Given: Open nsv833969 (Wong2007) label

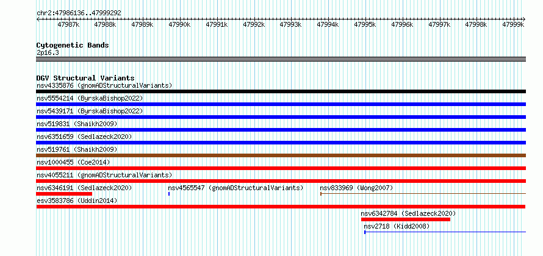Looking at the screenshot, I should 356,188.
